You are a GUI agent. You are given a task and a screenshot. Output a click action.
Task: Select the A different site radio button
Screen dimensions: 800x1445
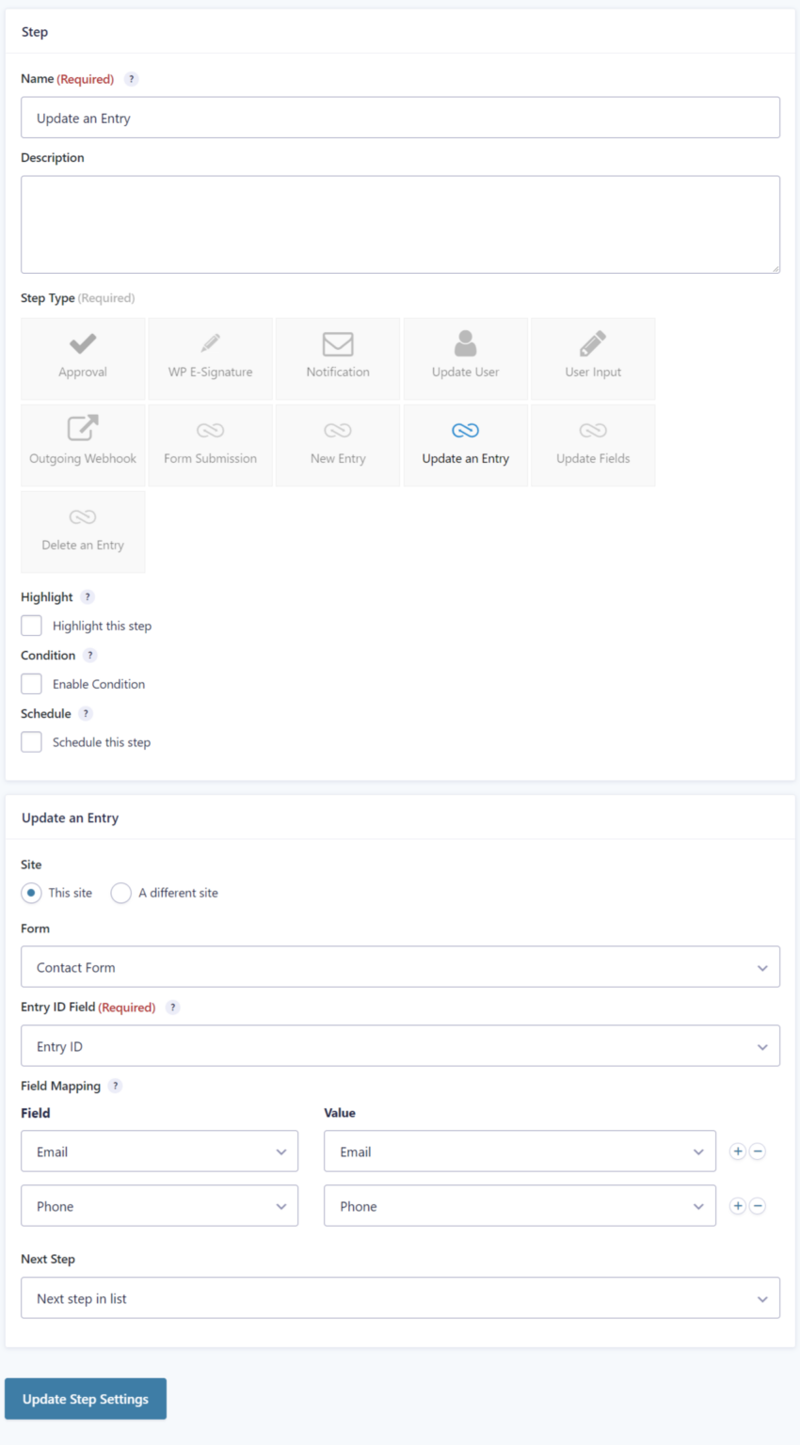pyautogui.click(x=120, y=892)
